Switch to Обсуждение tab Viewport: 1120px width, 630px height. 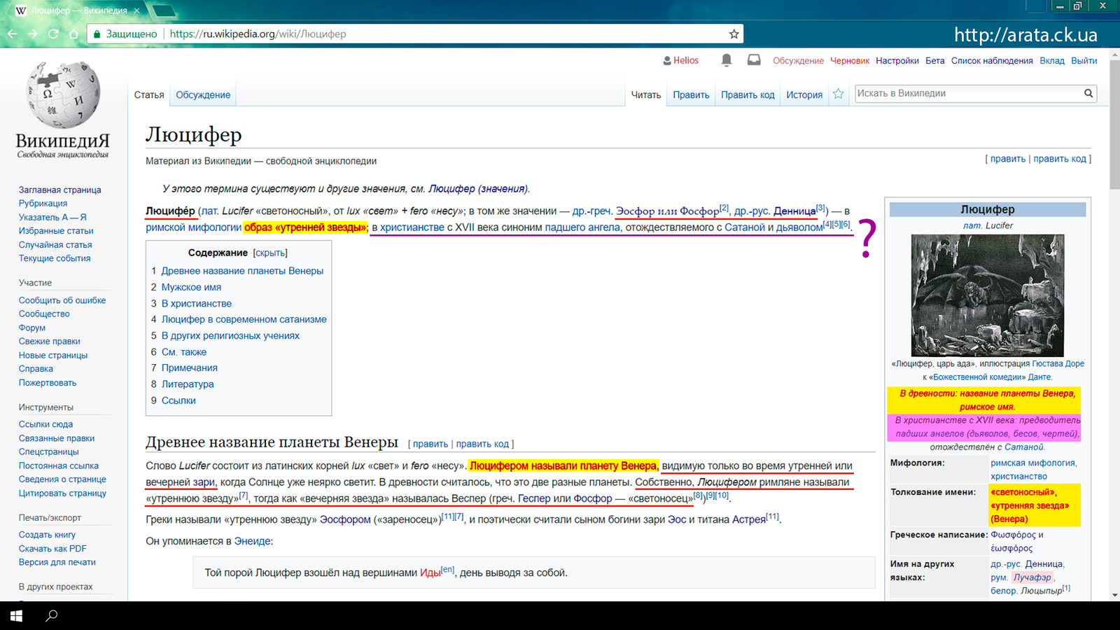click(x=203, y=94)
